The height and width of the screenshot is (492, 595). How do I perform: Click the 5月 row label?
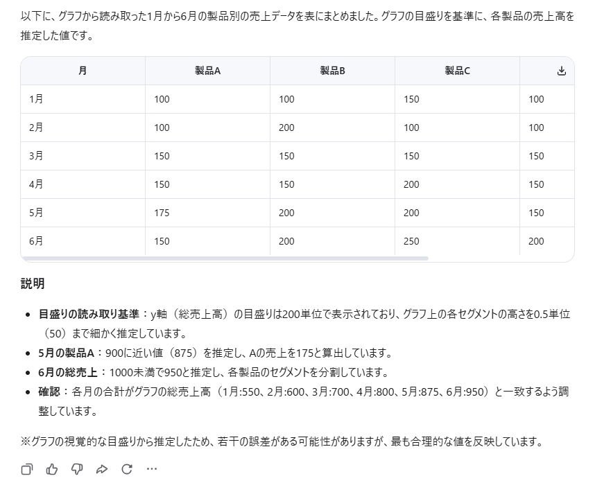click(x=36, y=213)
